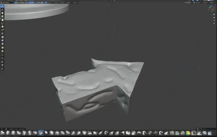Pick the three-sphere Blob brush thumbnail
217x137 pixels.
point(3,133)
